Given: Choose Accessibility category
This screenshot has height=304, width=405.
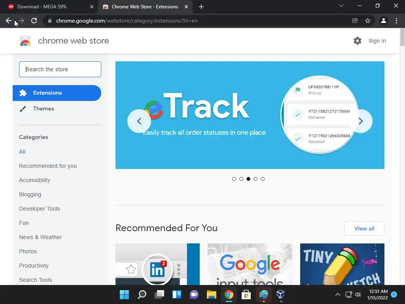Looking at the screenshot, I should pos(35,180).
